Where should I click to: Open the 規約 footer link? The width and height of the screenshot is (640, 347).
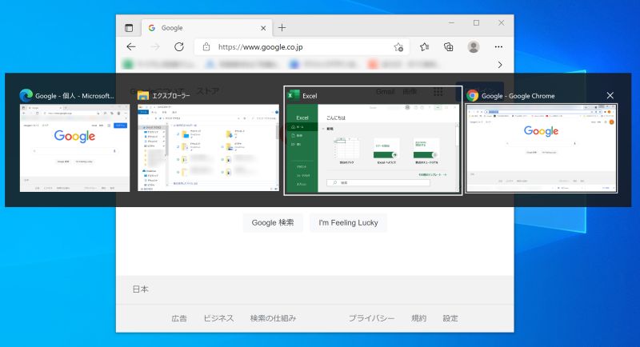(x=418, y=318)
